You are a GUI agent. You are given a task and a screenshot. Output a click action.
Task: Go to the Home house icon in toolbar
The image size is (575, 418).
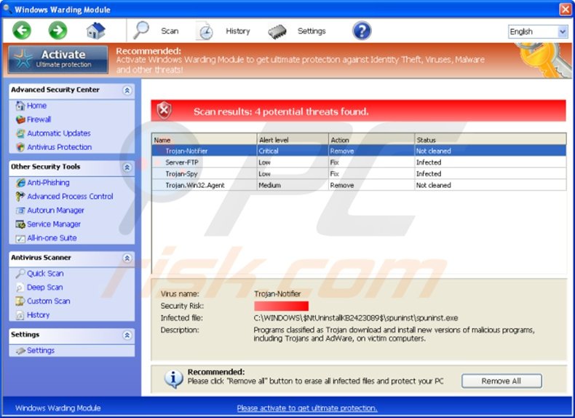point(95,31)
